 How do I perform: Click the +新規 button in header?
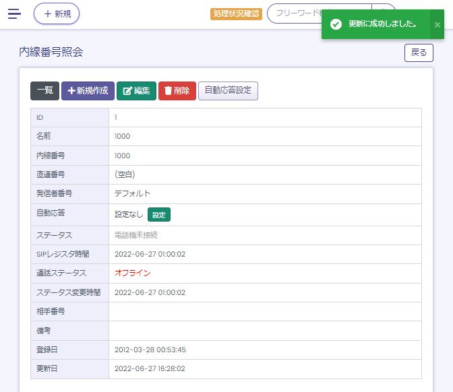click(57, 13)
